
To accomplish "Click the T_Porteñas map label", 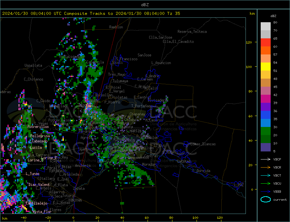I will [141, 106].
